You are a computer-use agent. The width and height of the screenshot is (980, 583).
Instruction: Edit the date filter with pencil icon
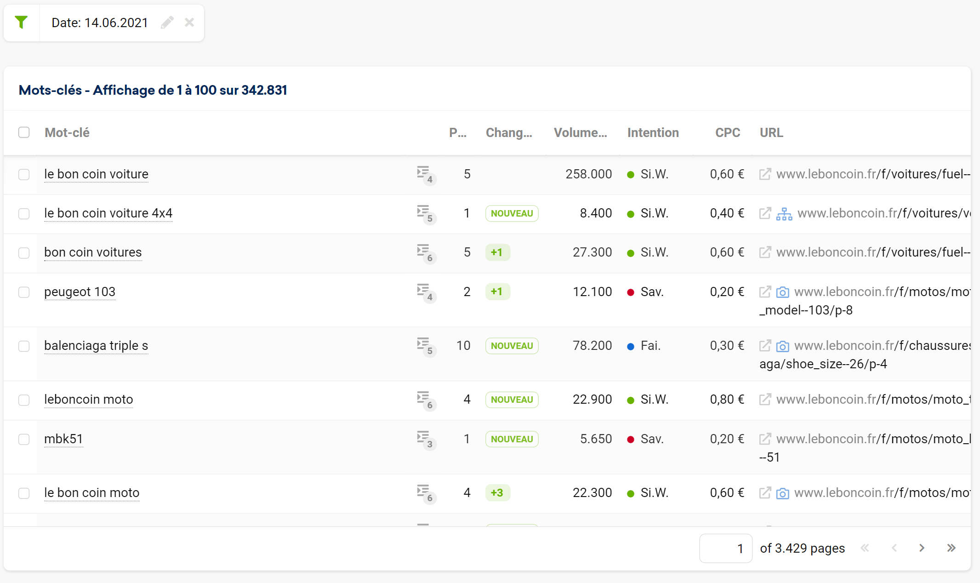tap(167, 23)
